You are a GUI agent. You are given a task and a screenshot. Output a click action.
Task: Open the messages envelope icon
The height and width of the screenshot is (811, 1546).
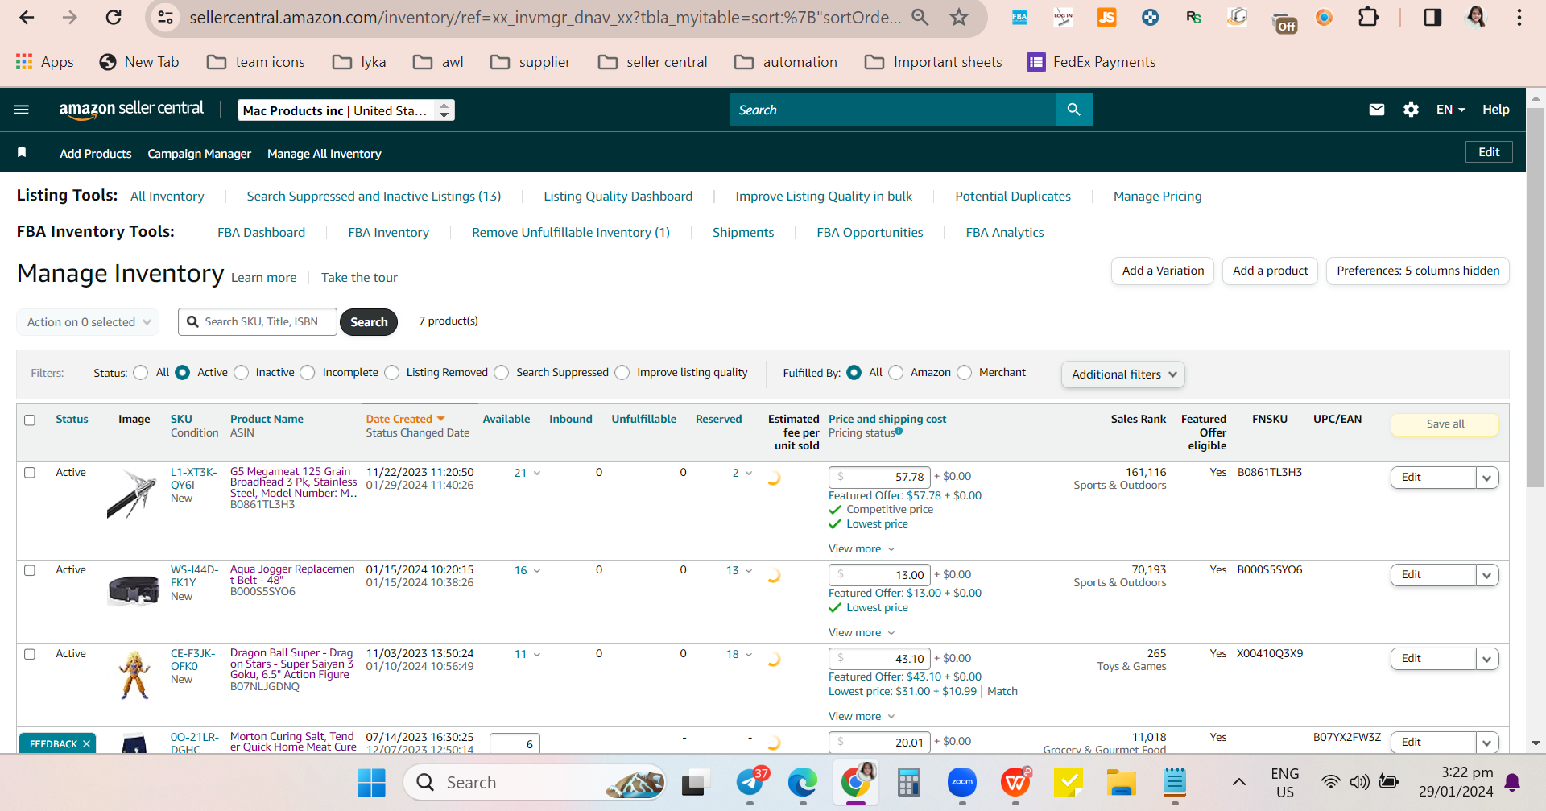1377,110
